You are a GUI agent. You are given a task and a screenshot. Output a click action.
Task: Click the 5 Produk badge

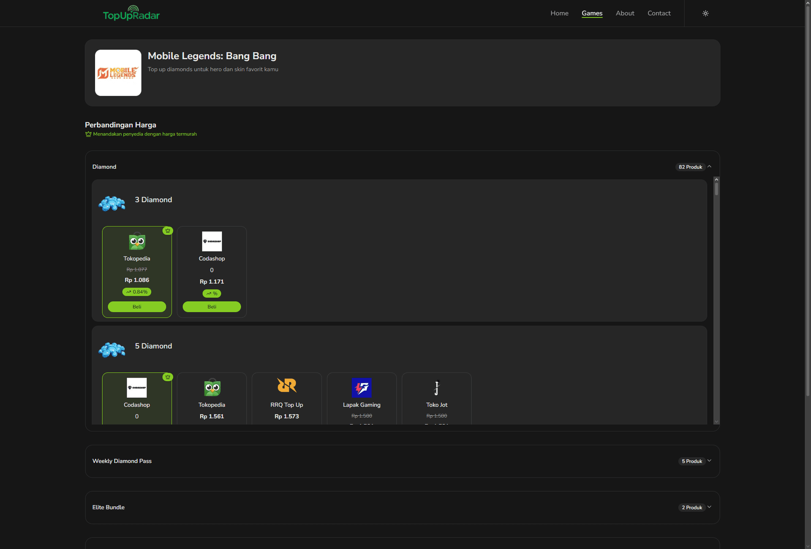point(692,461)
